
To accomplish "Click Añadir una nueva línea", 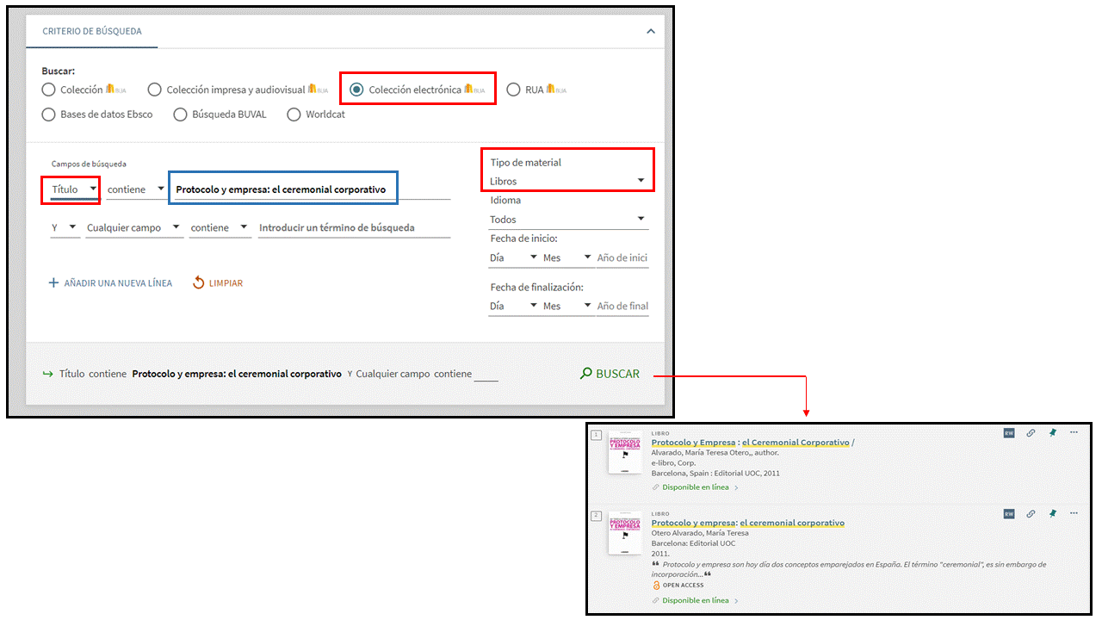I will (x=109, y=283).
